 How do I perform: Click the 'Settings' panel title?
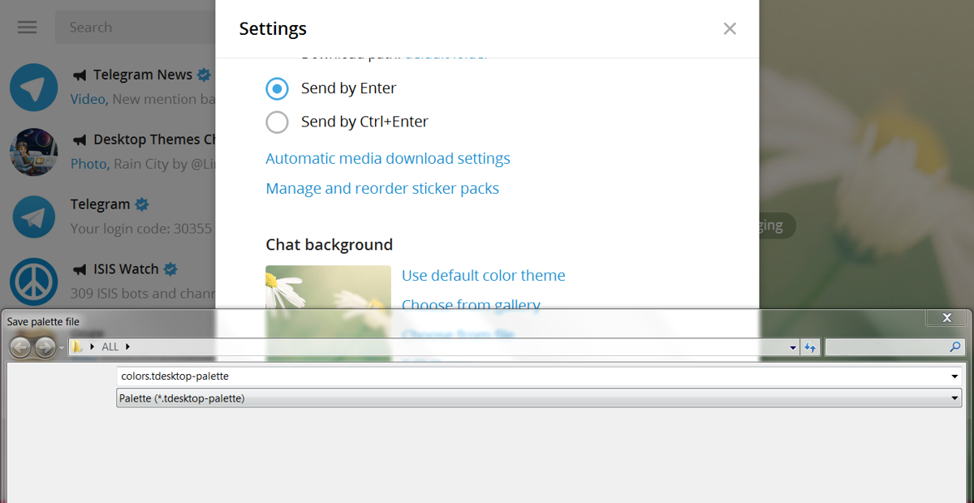[x=273, y=29]
